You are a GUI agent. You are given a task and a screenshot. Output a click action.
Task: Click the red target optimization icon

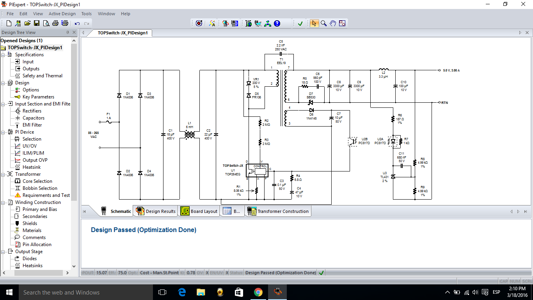click(x=199, y=23)
